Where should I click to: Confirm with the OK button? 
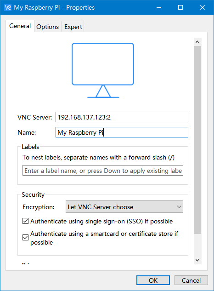153,280
